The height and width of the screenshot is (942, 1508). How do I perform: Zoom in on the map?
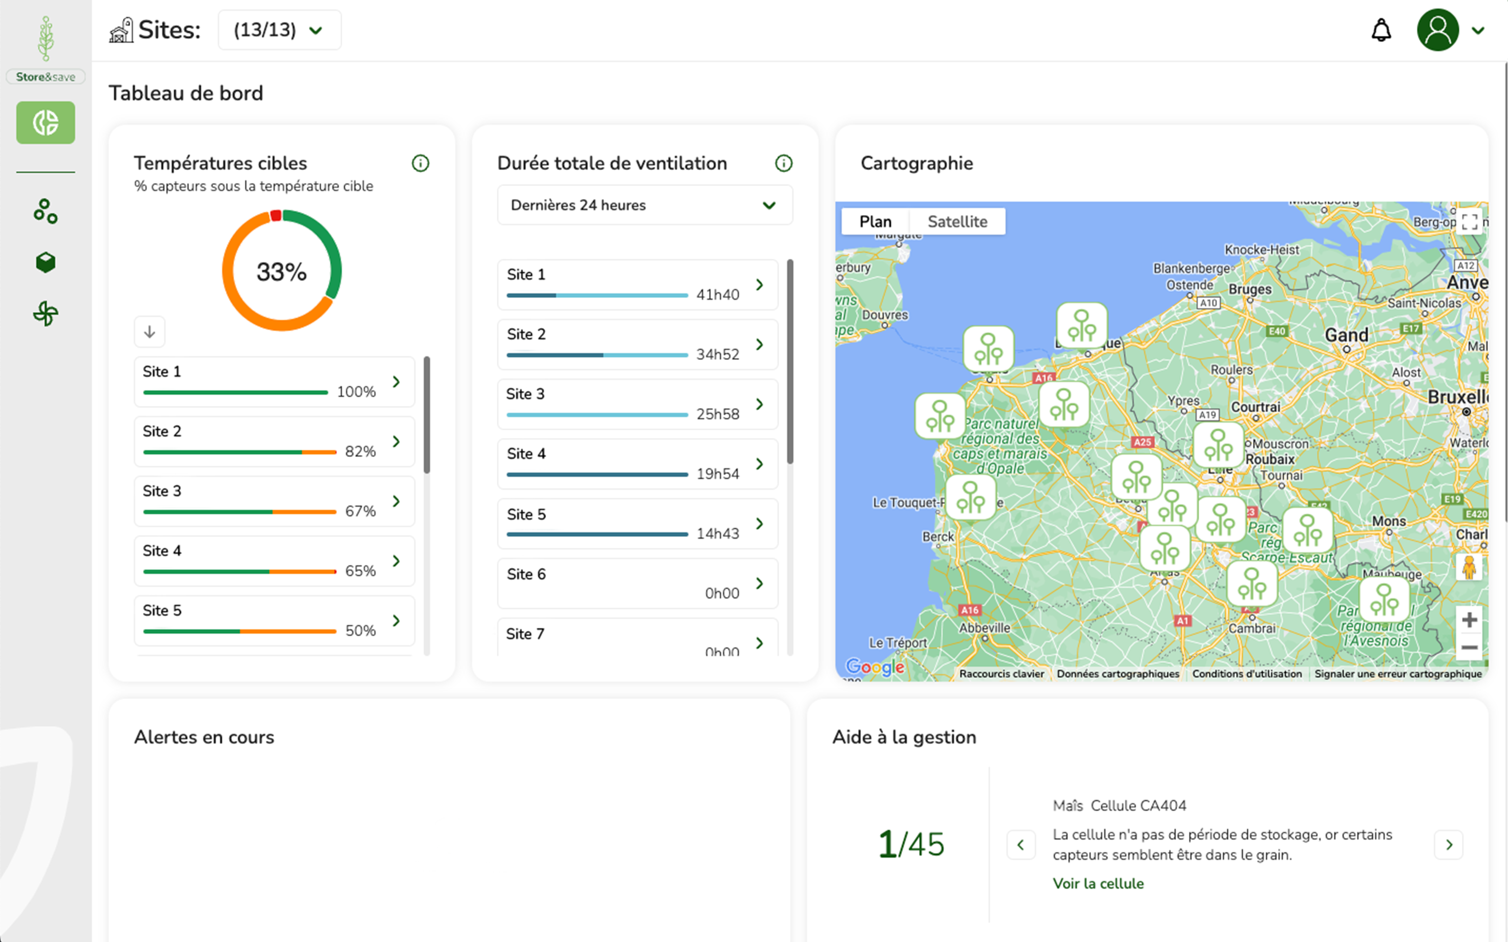1469,620
